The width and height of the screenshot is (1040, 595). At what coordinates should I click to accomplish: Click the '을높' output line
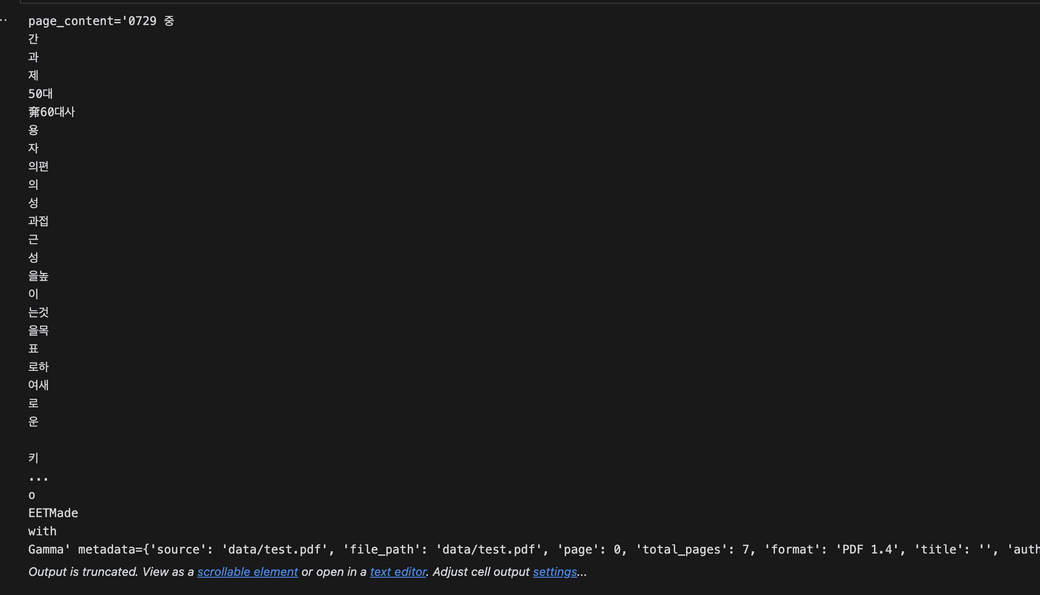(x=38, y=276)
